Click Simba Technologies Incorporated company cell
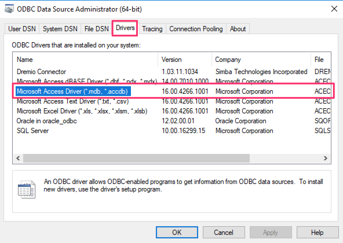 point(261,72)
